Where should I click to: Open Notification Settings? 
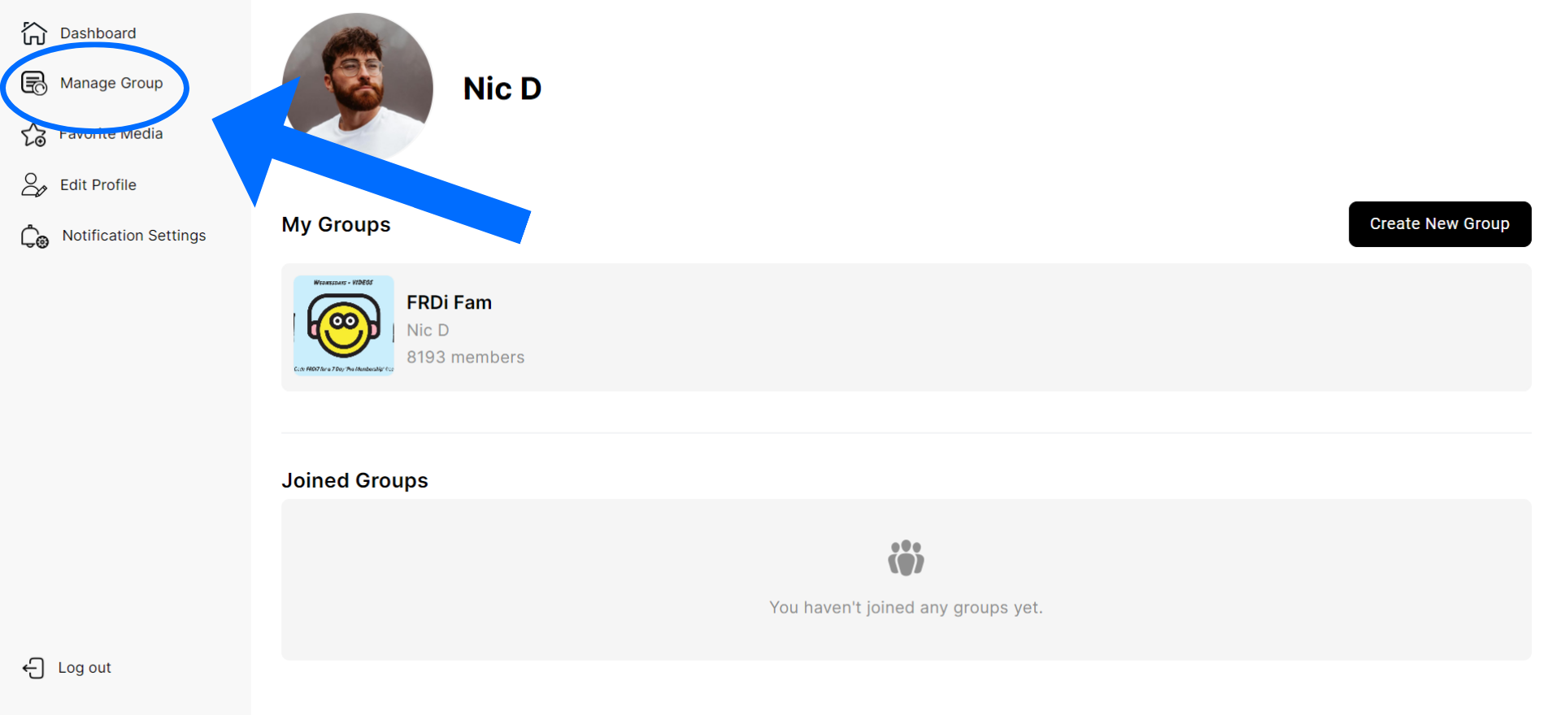point(134,236)
